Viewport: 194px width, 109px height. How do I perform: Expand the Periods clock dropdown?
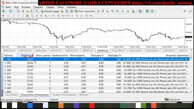pyautogui.click(x=143, y=11)
